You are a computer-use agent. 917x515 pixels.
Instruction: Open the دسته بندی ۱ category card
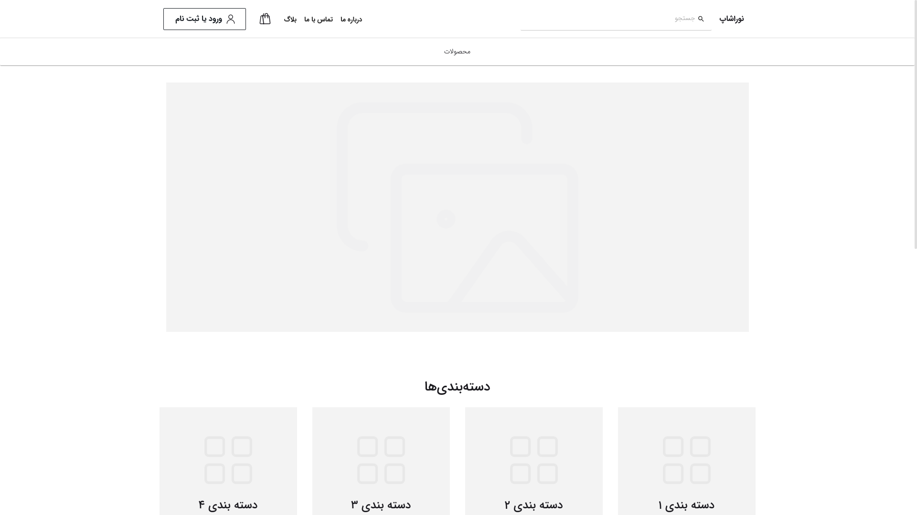coord(687,461)
